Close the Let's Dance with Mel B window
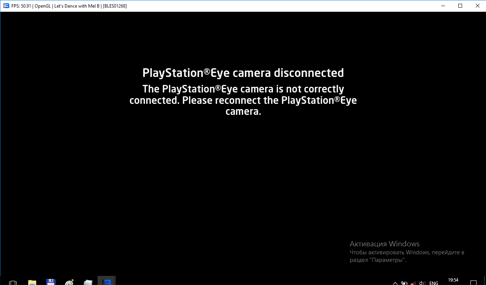The height and width of the screenshot is (285, 486). 477,6
